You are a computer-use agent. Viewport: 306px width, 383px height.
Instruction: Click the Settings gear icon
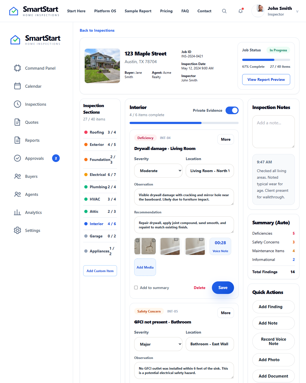coord(17,230)
